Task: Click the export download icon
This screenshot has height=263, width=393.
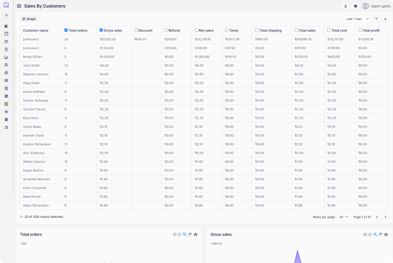Action: tap(385, 19)
